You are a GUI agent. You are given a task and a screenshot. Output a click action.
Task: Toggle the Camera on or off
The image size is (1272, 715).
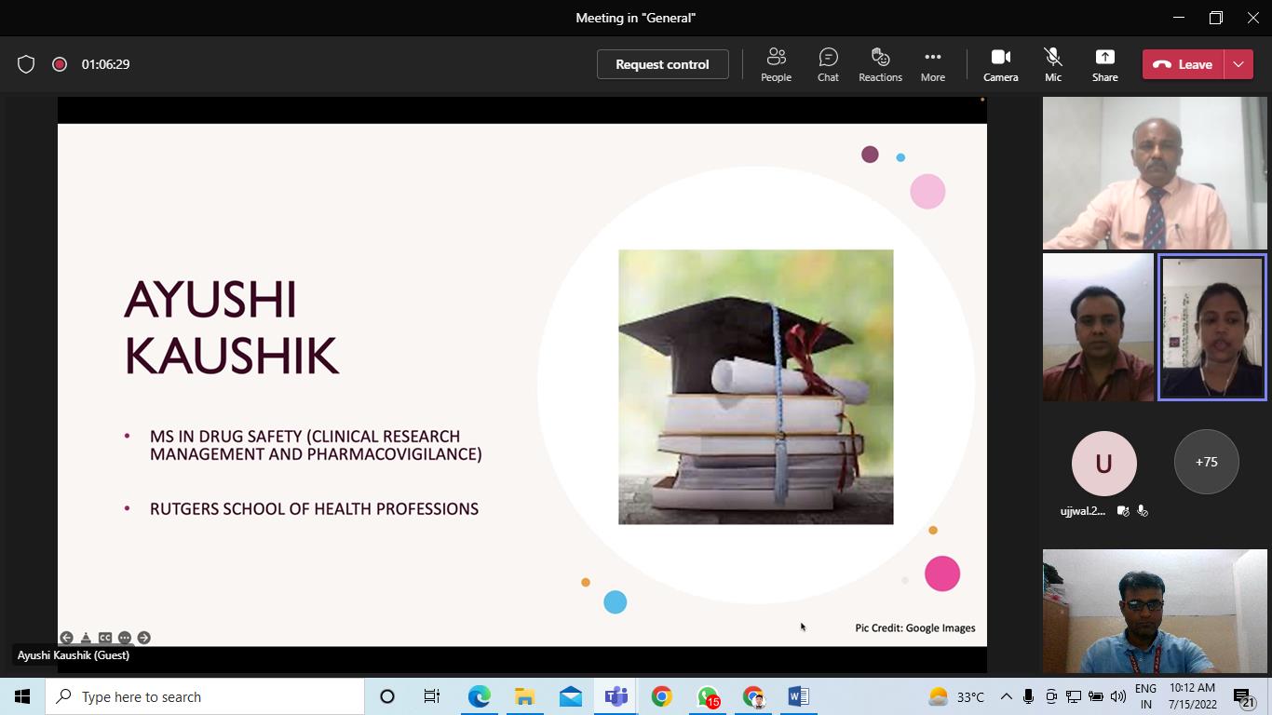[1000, 64]
